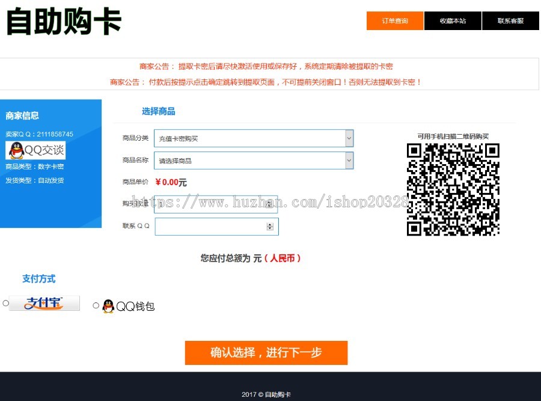Screen dimensions: 541x401
Task: Click the 可用手机扫描二维码购买 caption
Action: tap(453, 136)
